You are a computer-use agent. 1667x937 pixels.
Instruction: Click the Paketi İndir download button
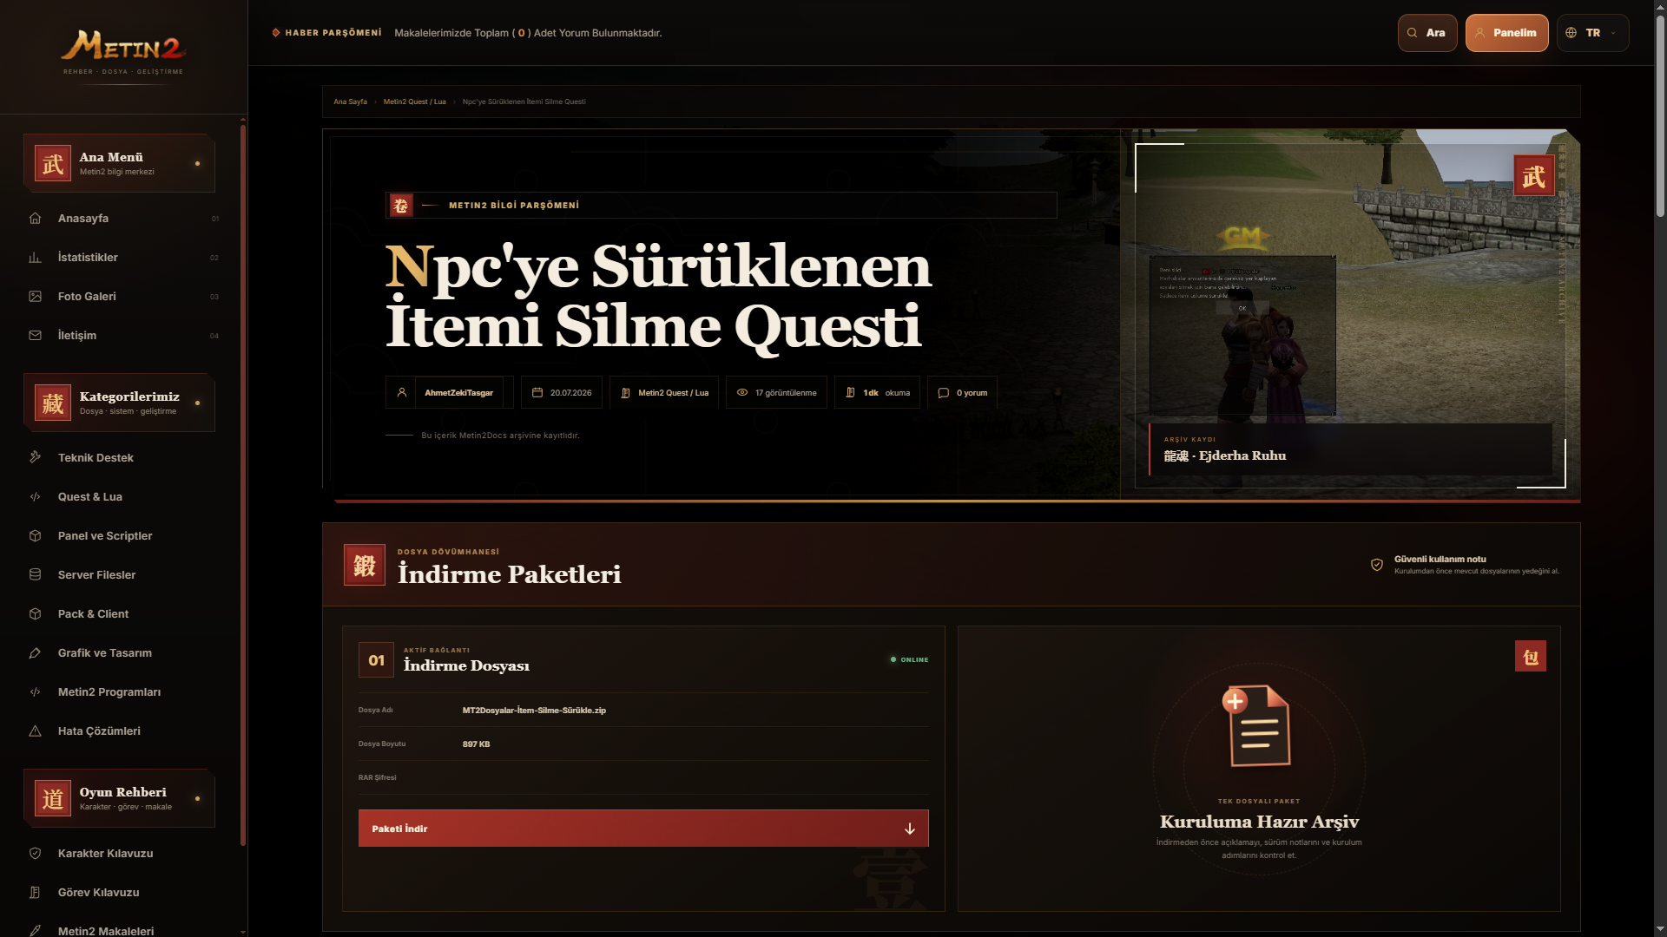[643, 829]
